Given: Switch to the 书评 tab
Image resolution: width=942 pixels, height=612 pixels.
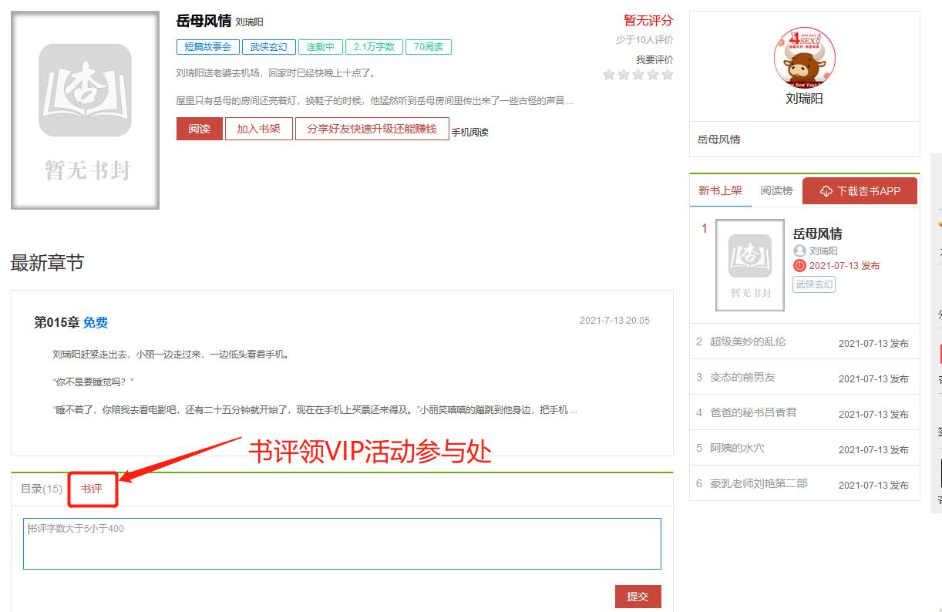Looking at the screenshot, I should 92,489.
